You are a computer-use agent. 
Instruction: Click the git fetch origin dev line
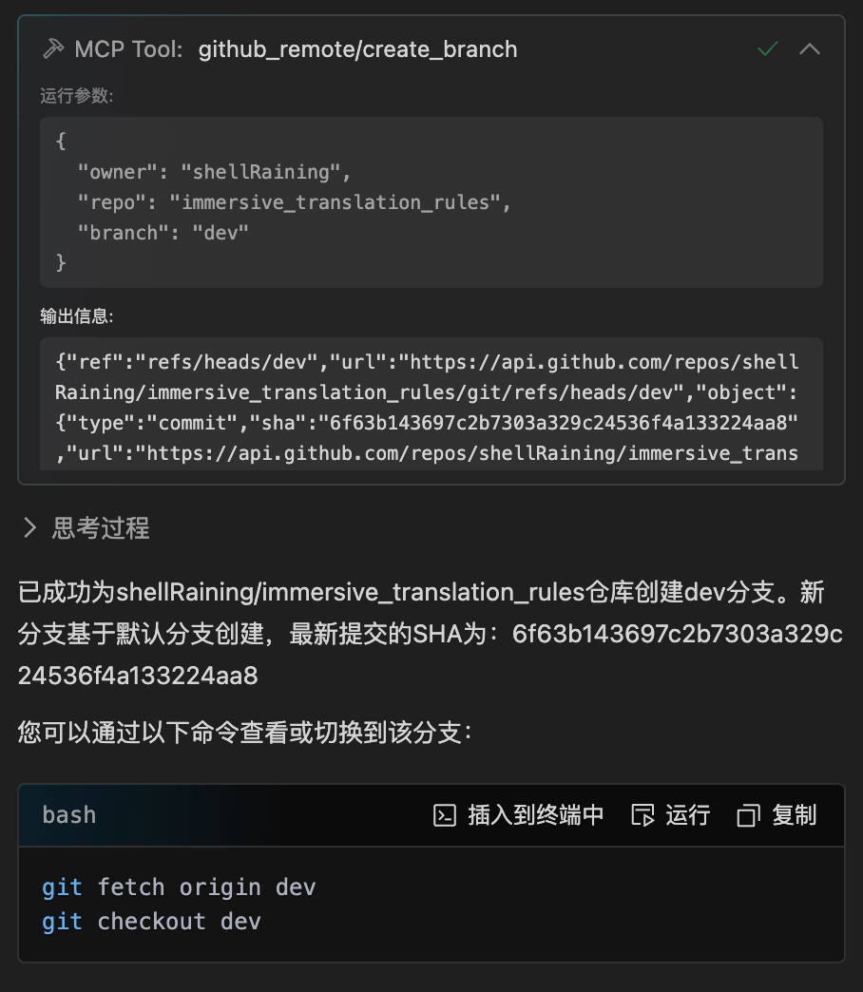(x=179, y=887)
